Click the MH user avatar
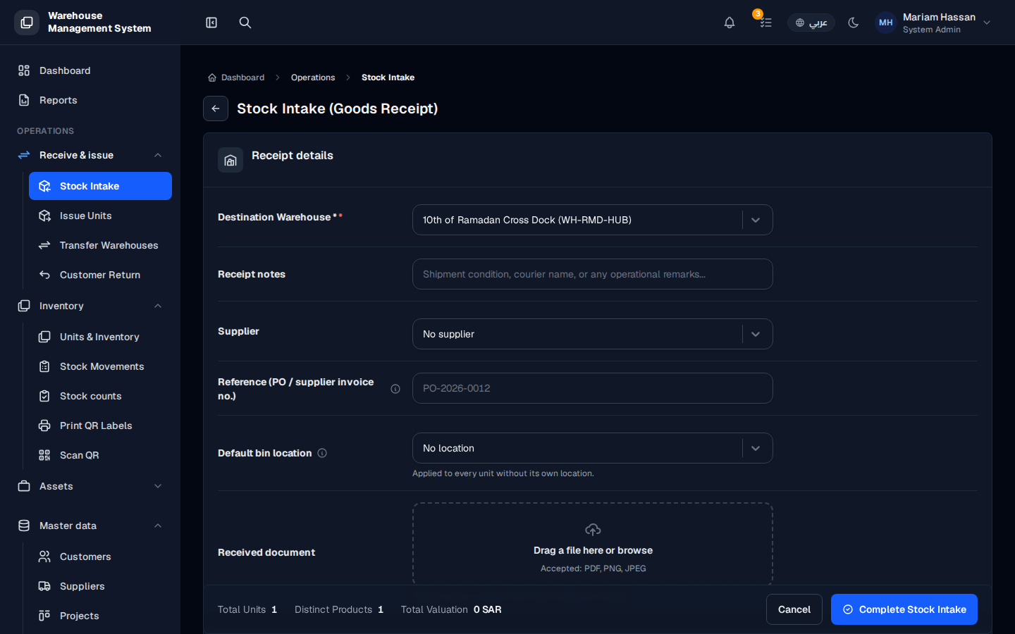 click(886, 23)
